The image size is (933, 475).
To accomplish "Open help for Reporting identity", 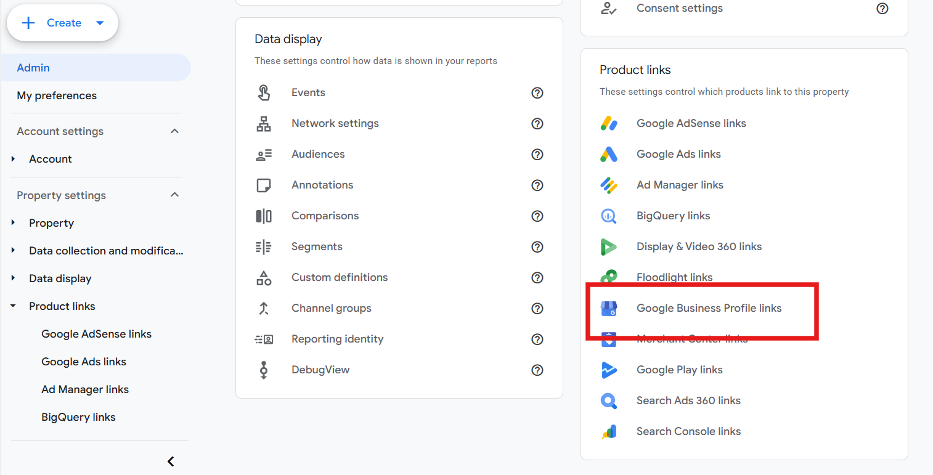I will pyautogui.click(x=537, y=339).
